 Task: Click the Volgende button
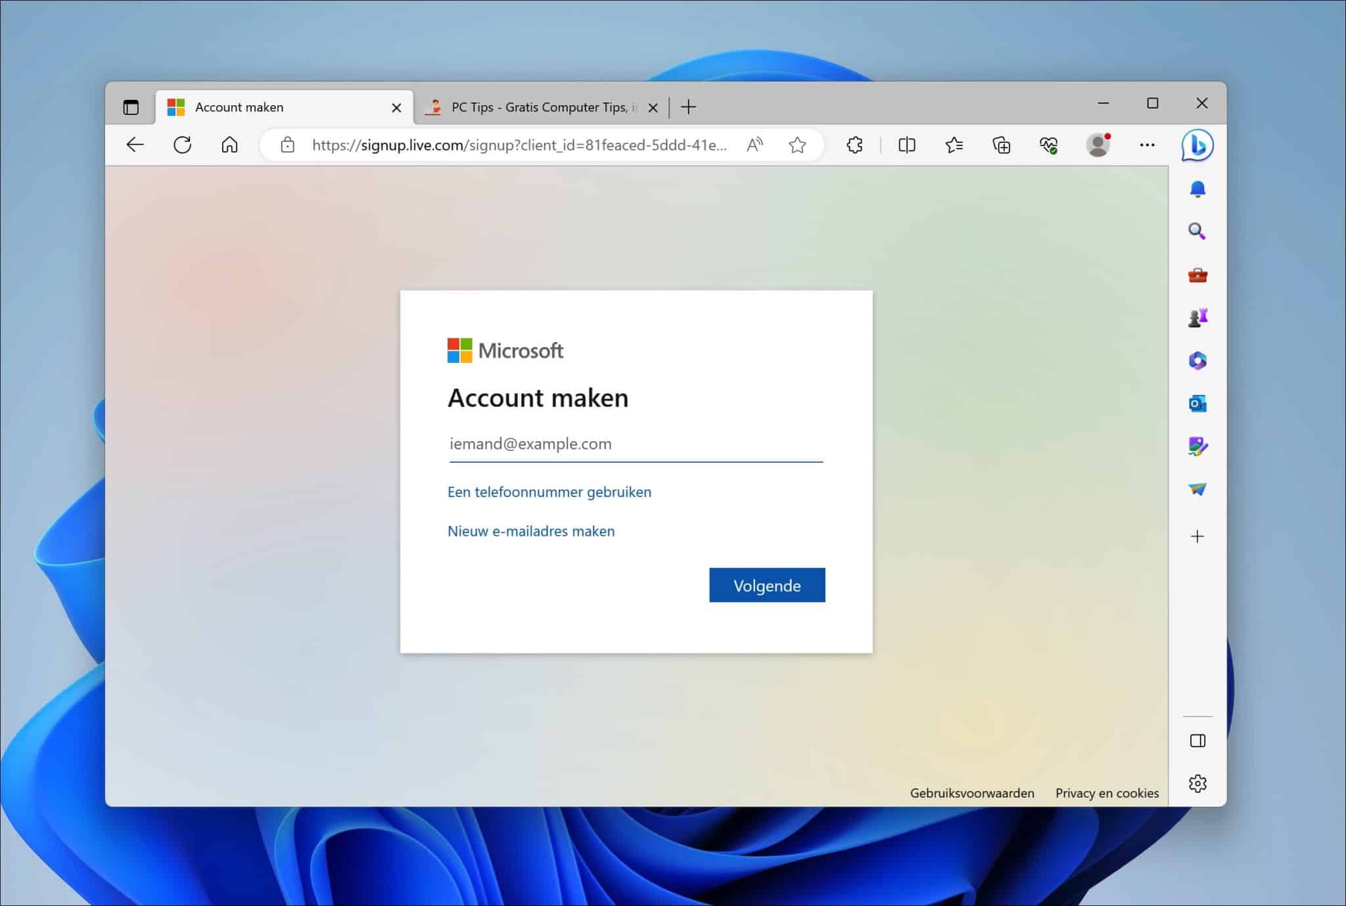(767, 585)
